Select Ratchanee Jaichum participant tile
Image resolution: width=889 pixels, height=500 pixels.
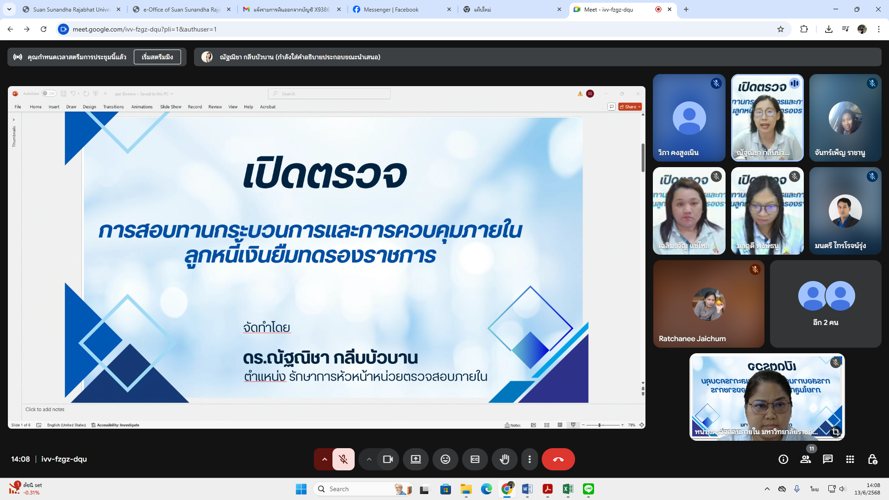click(x=708, y=304)
